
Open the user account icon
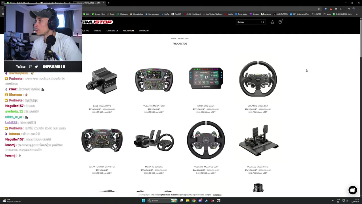[272, 22]
